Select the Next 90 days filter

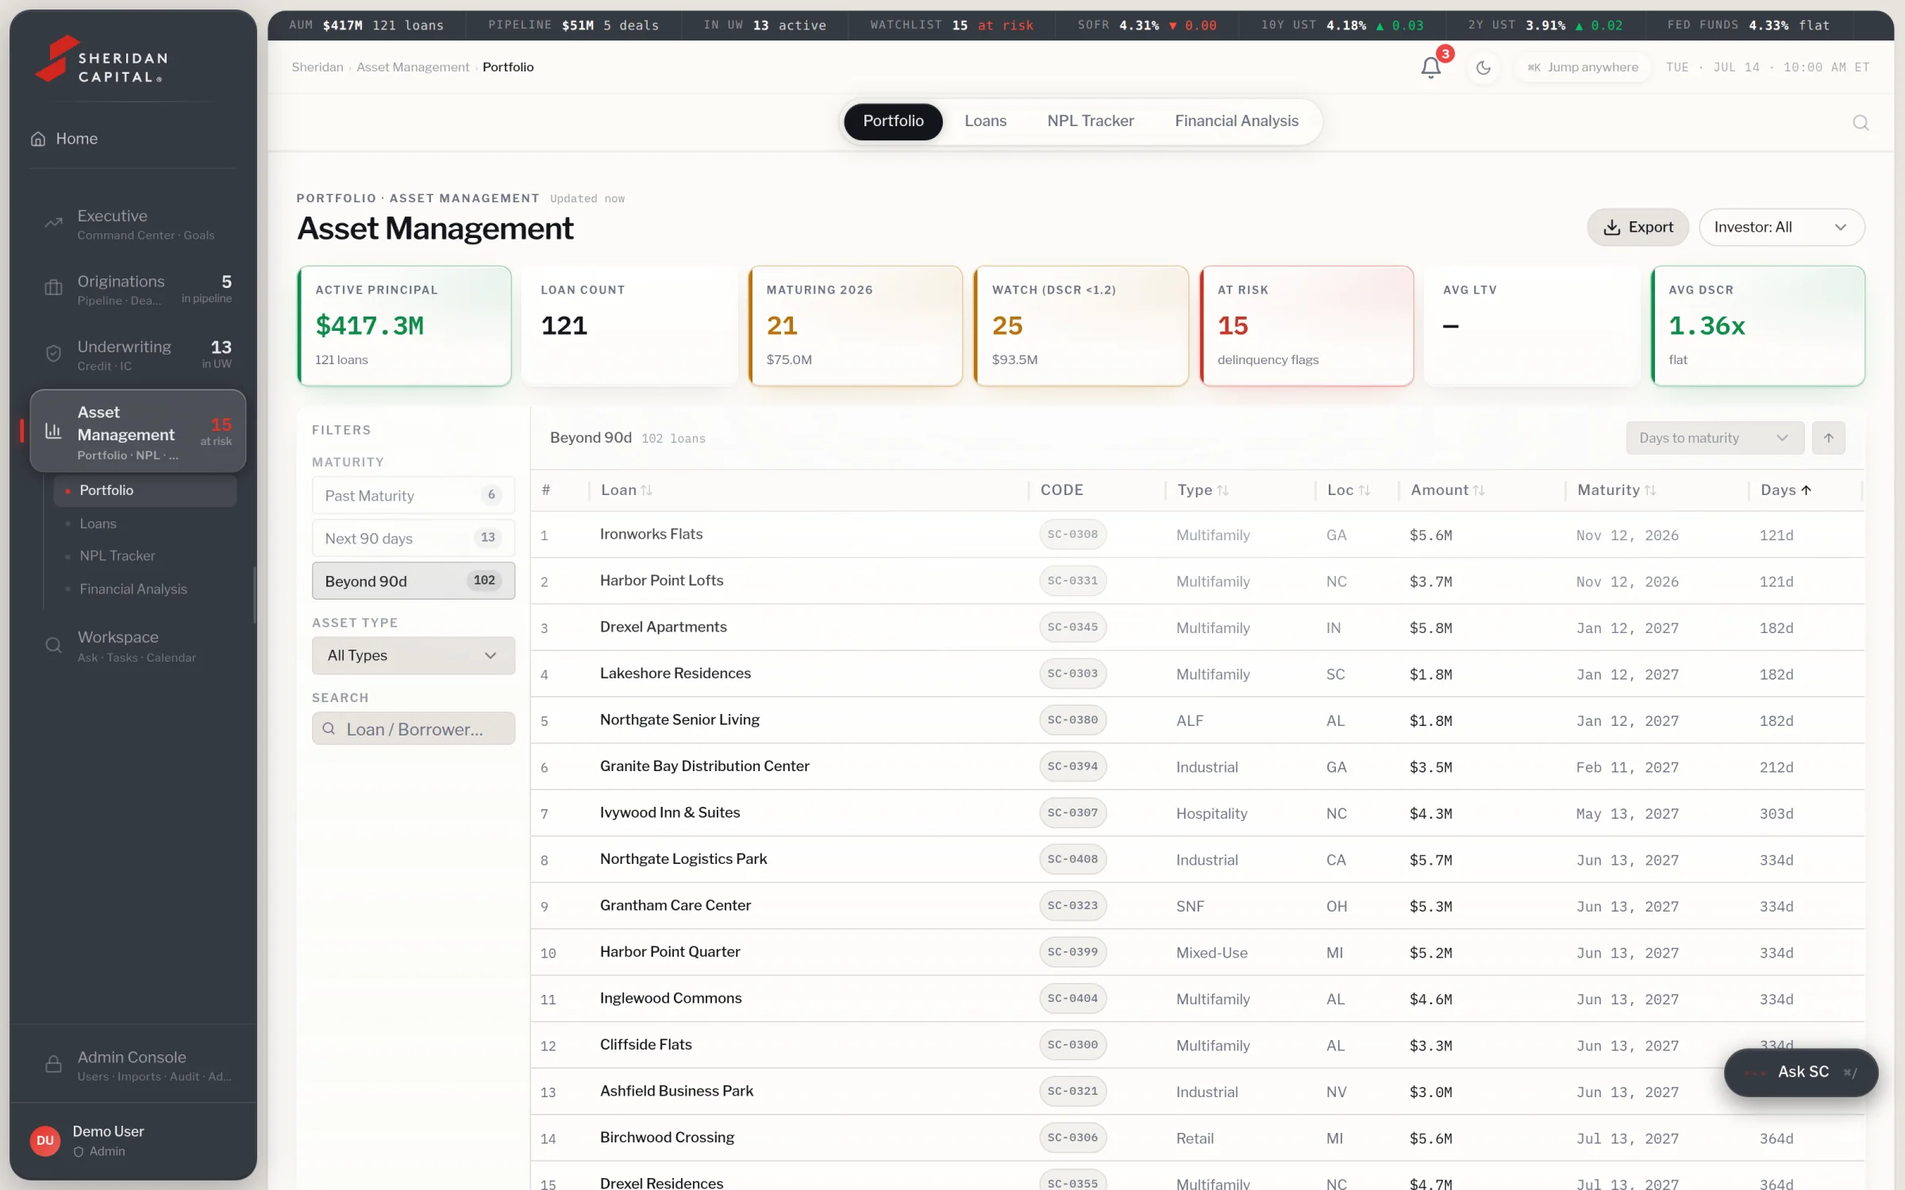413,538
